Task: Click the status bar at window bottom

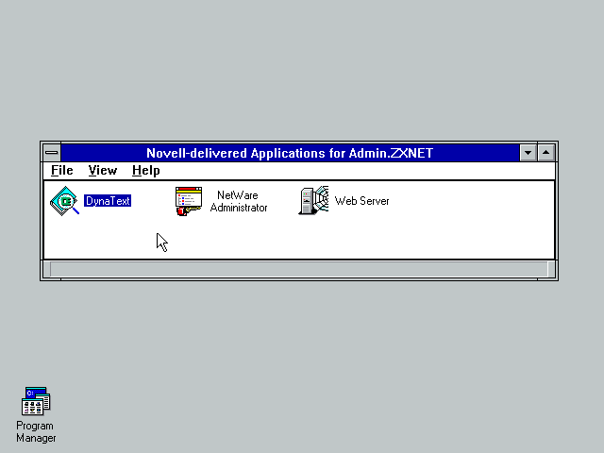Action: click(299, 269)
